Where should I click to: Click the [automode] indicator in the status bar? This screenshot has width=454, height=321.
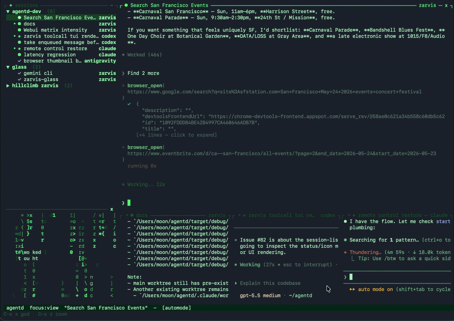tap(176, 308)
